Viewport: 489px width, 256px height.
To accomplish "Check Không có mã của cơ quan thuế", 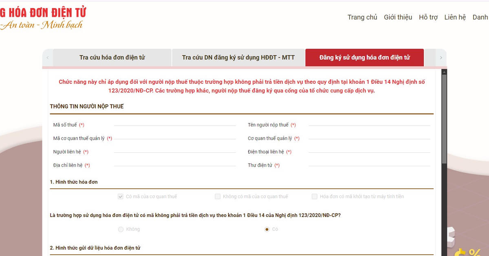I will click(x=218, y=197).
